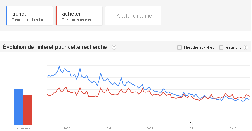Click the 2005 year label on the axis

pyautogui.click(x=67, y=128)
